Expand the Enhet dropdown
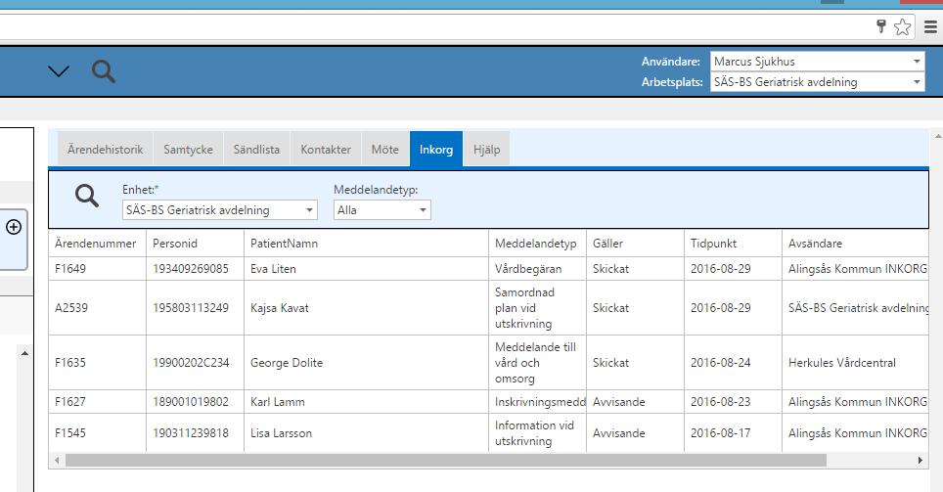 click(x=219, y=210)
